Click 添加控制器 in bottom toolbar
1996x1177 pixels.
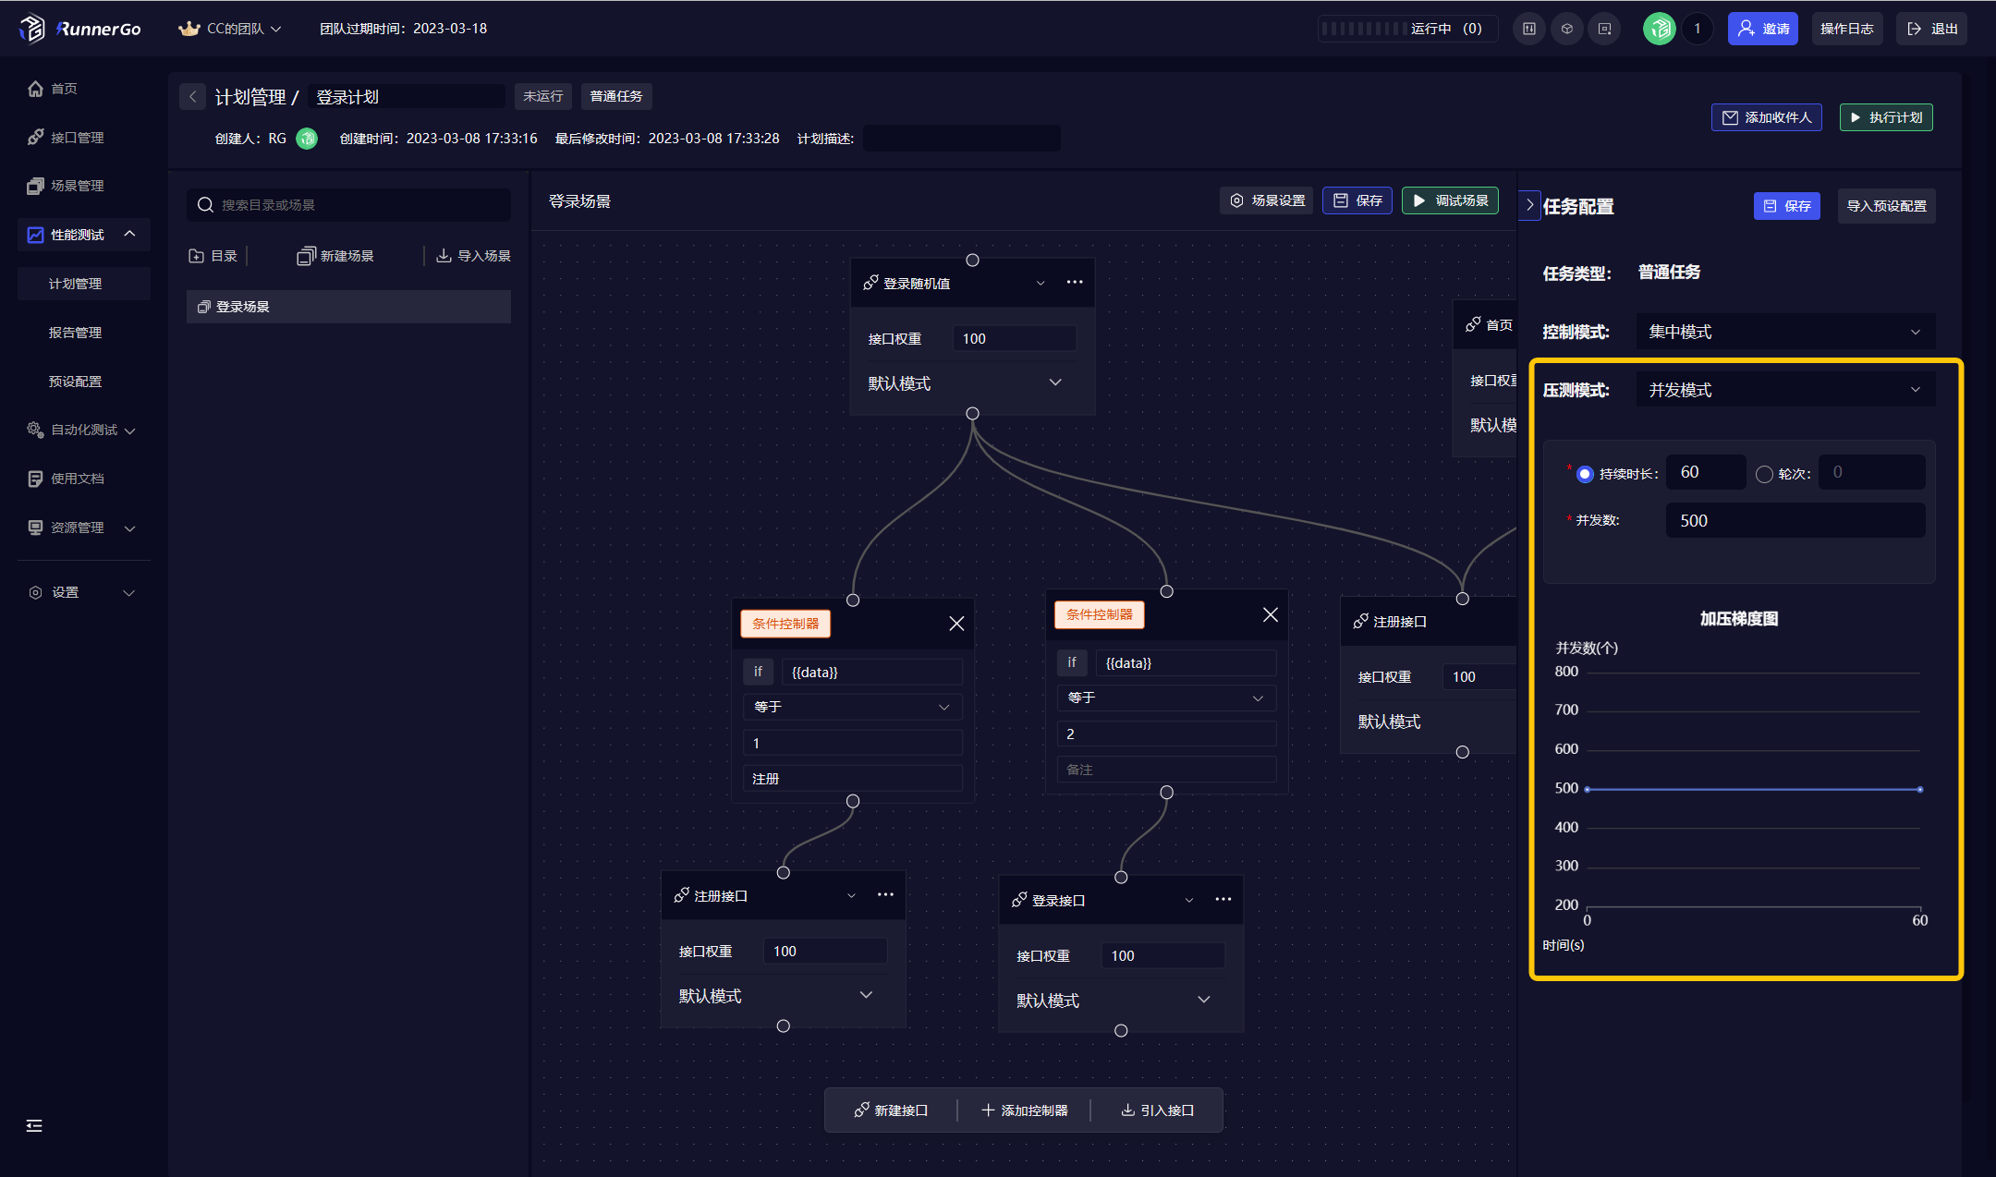(1024, 1110)
